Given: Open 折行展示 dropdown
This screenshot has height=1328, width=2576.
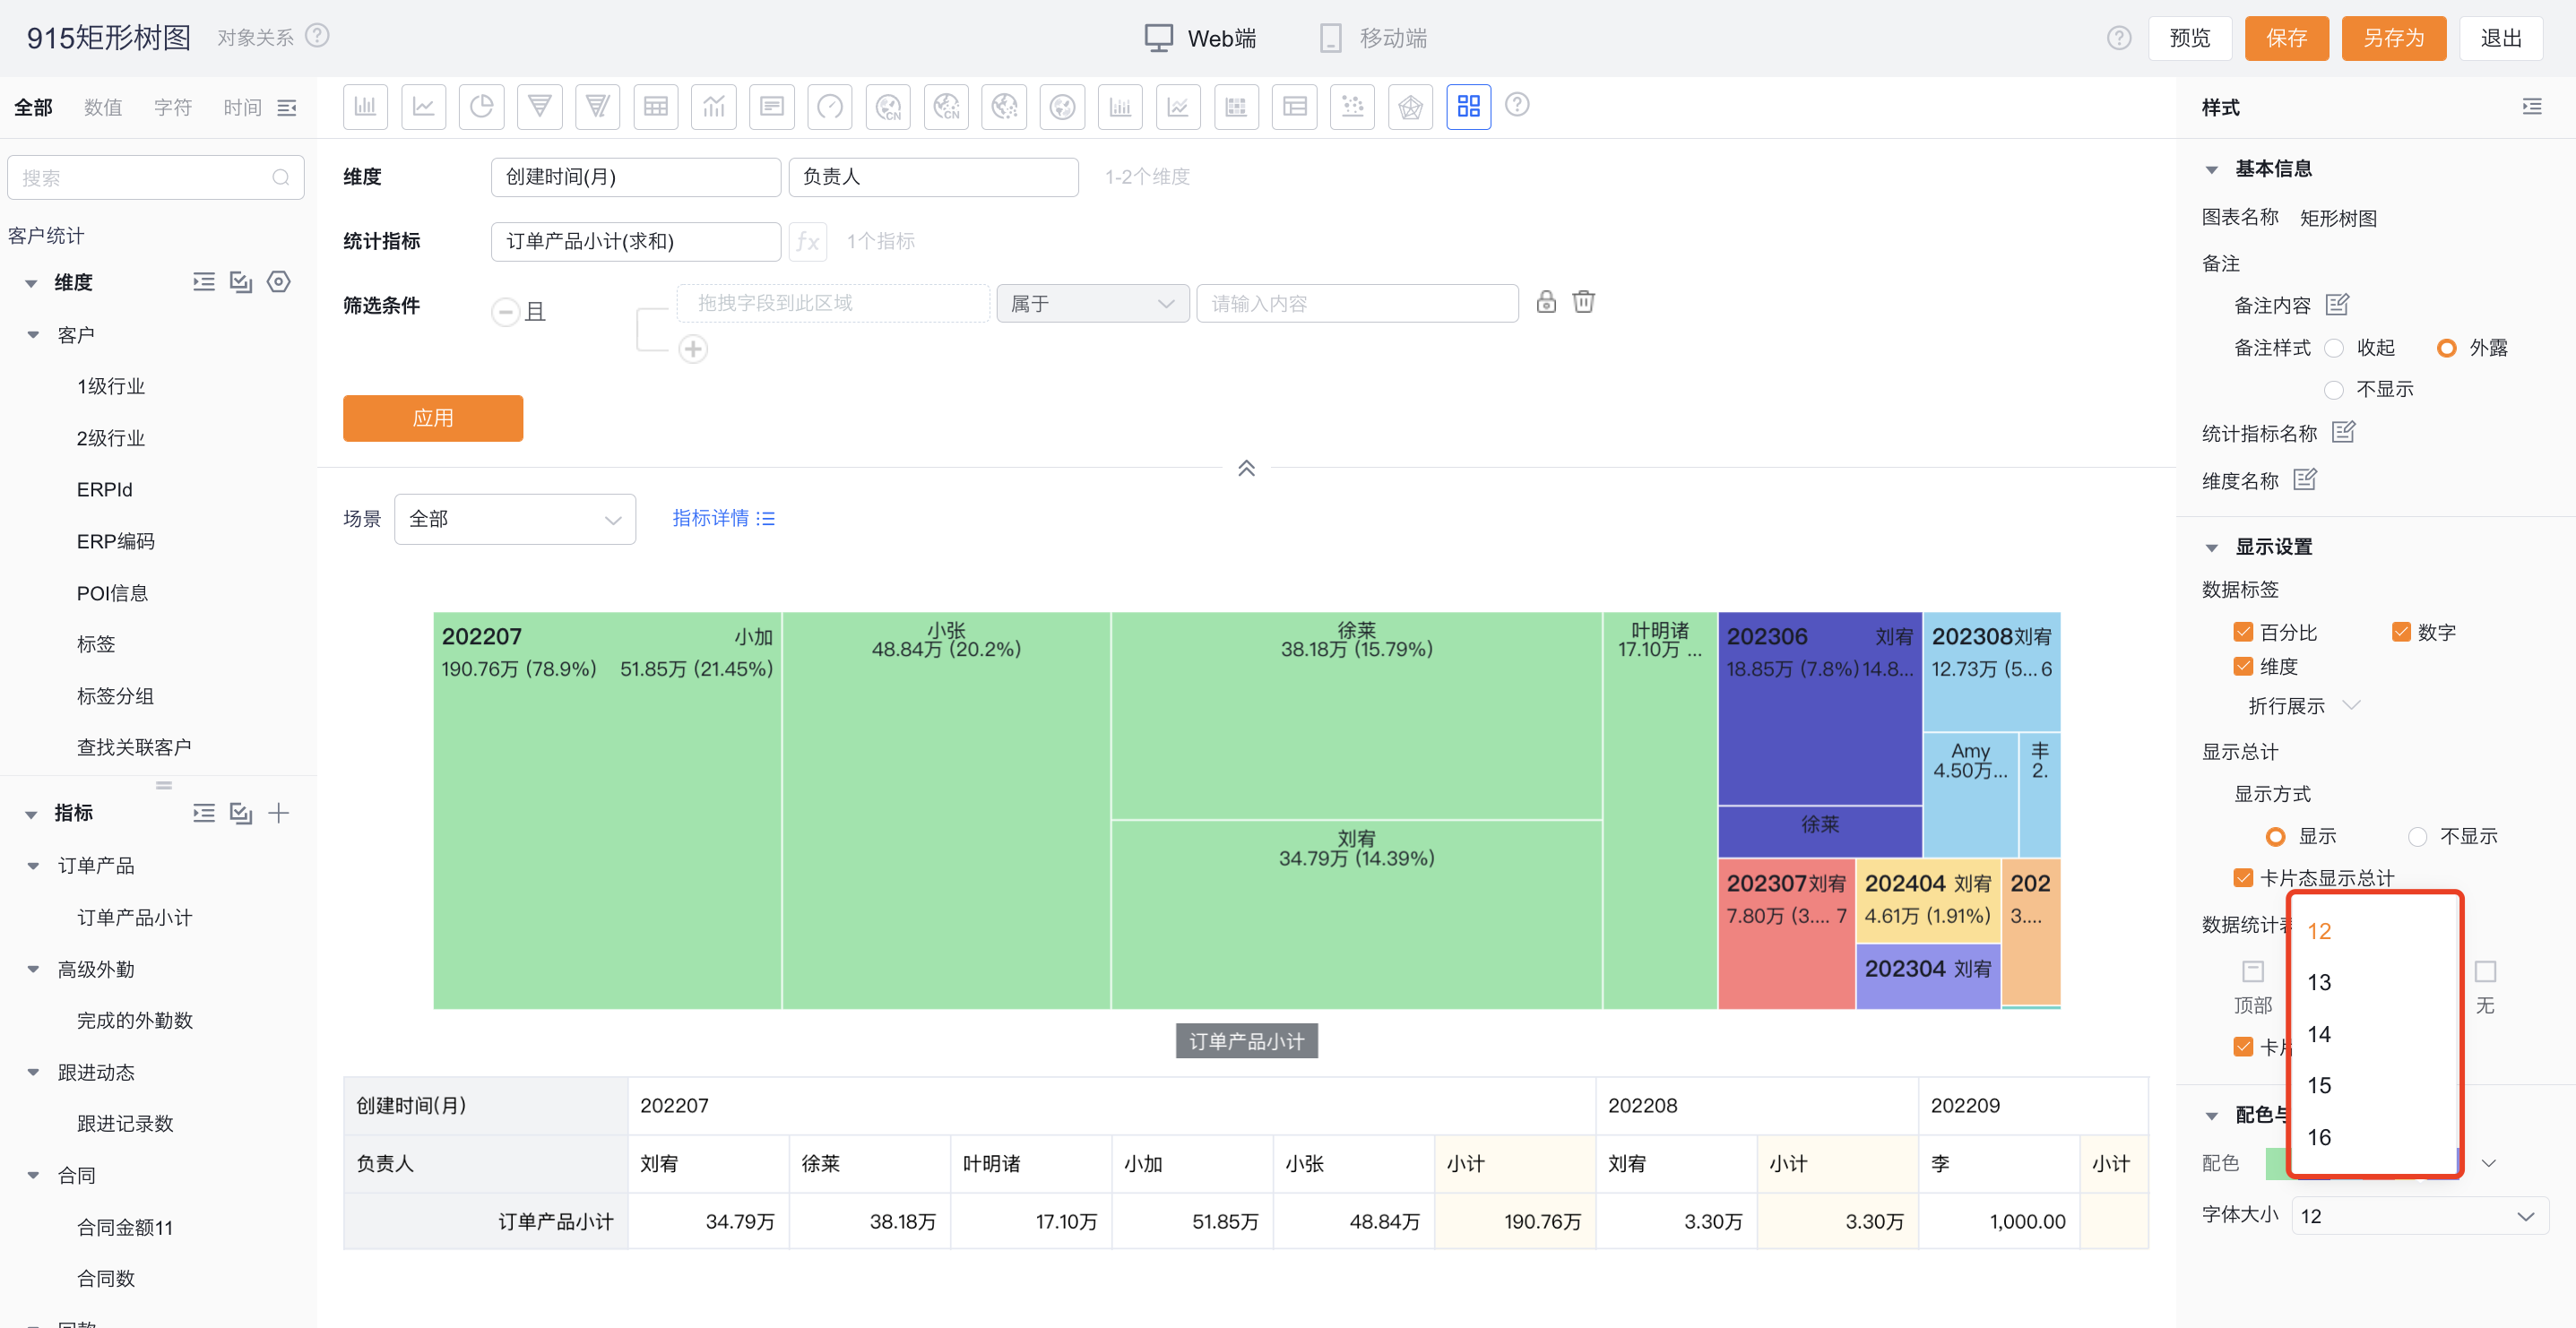Looking at the screenshot, I should 2304,706.
